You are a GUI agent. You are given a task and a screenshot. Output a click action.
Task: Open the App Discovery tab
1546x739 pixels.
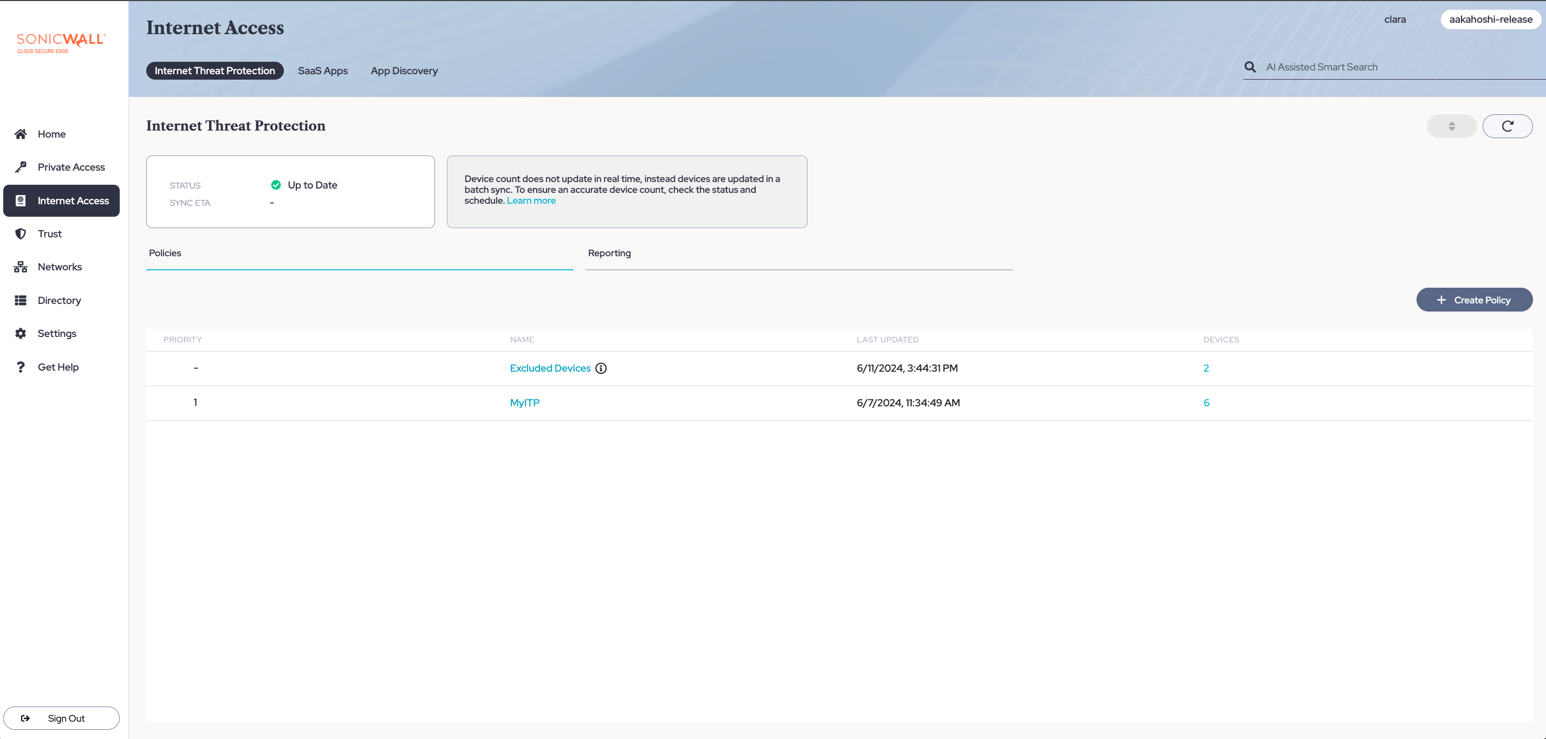click(x=404, y=71)
